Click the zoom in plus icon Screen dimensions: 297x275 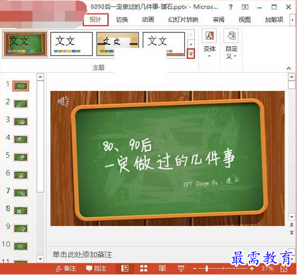(252, 269)
